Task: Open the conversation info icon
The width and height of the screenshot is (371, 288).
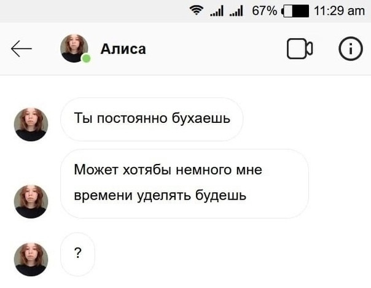Action: [351, 49]
